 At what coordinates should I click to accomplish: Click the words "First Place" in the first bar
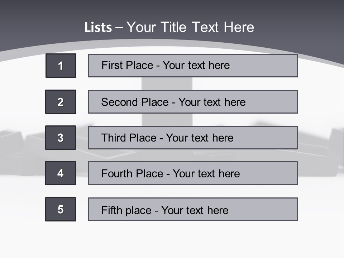127,65
